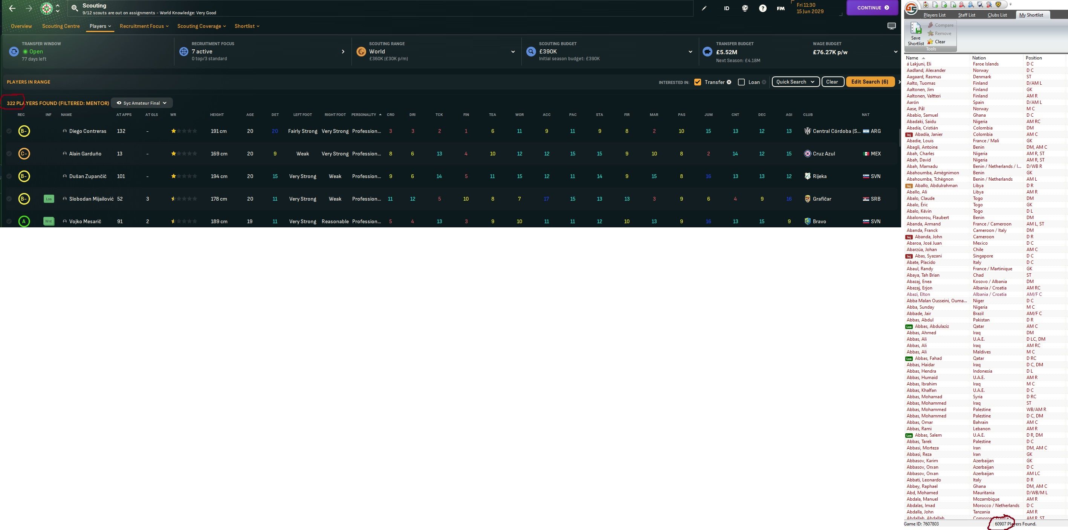Click the Scouting search field
1068x530 pixels.
coord(380,8)
